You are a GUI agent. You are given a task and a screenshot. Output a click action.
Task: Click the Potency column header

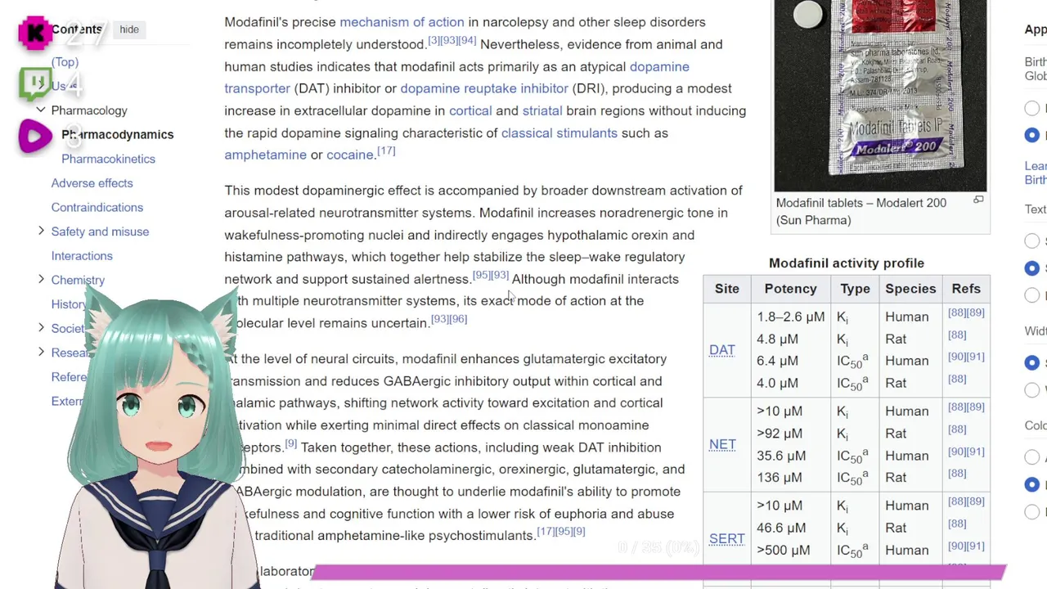pos(790,289)
